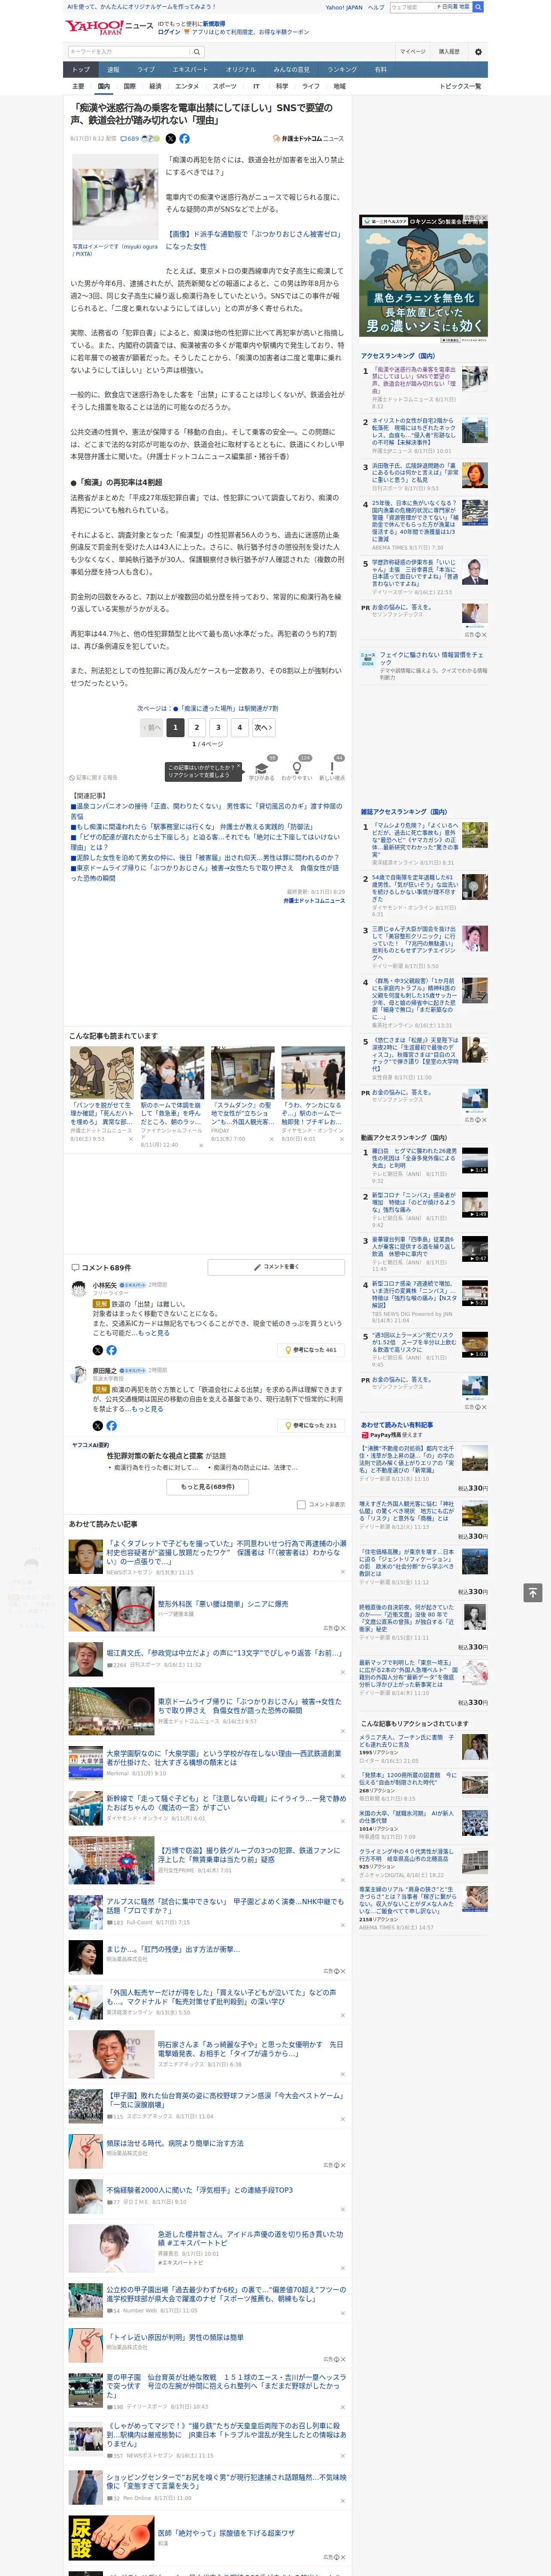The image size is (551, 2576).
Task: Share the article on X from the header
Action: tap(170, 139)
